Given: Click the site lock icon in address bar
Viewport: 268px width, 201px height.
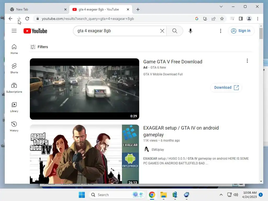Looking at the screenshot, I should coord(38,19).
